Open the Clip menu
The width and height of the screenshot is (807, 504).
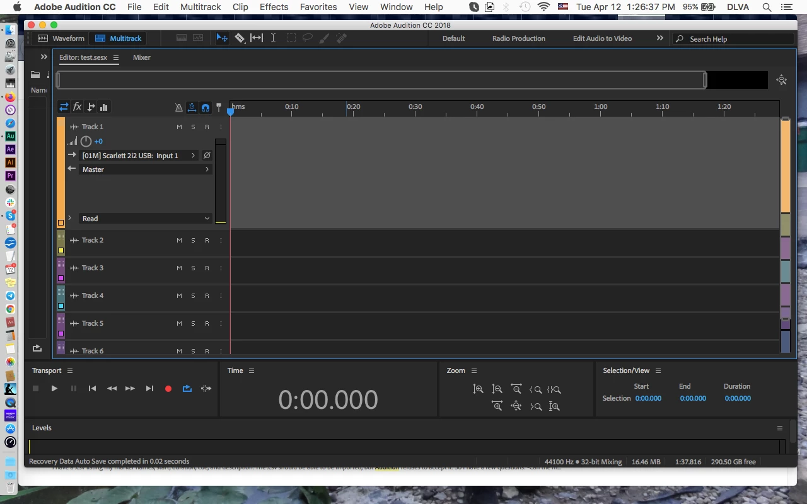[240, 7]
